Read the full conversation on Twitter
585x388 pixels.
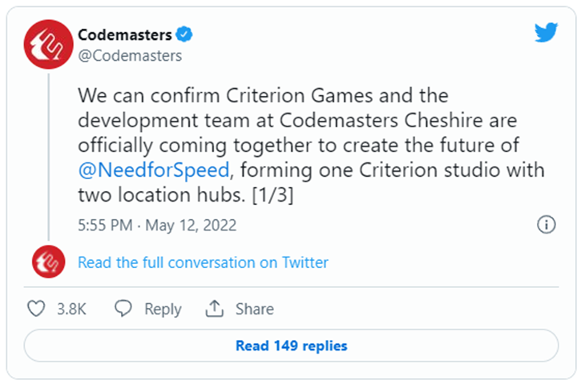click(203, 262)
